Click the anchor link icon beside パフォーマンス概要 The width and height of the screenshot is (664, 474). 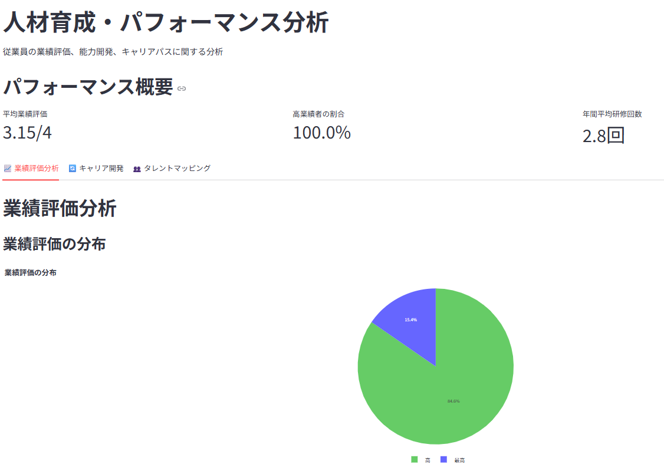(x=180, y=89)
